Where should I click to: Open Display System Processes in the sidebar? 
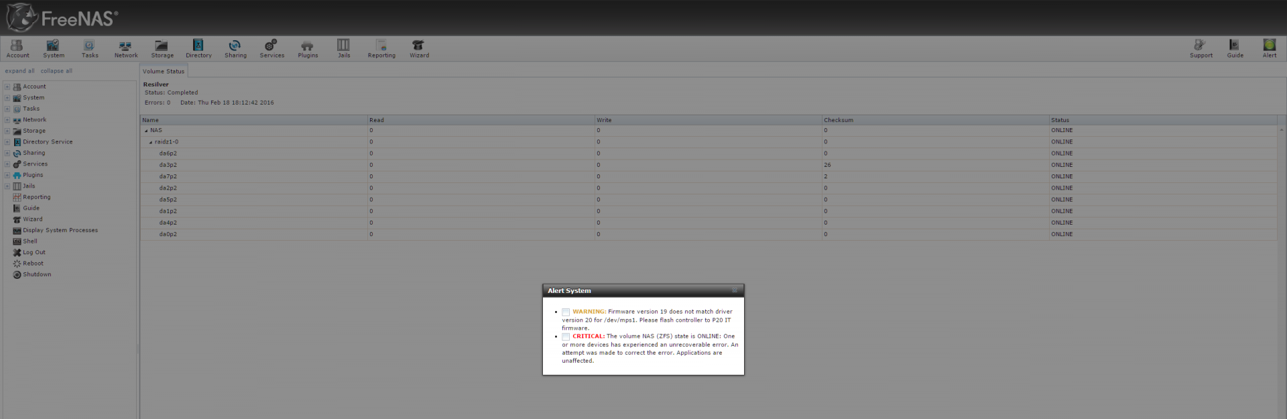(55, 231)
